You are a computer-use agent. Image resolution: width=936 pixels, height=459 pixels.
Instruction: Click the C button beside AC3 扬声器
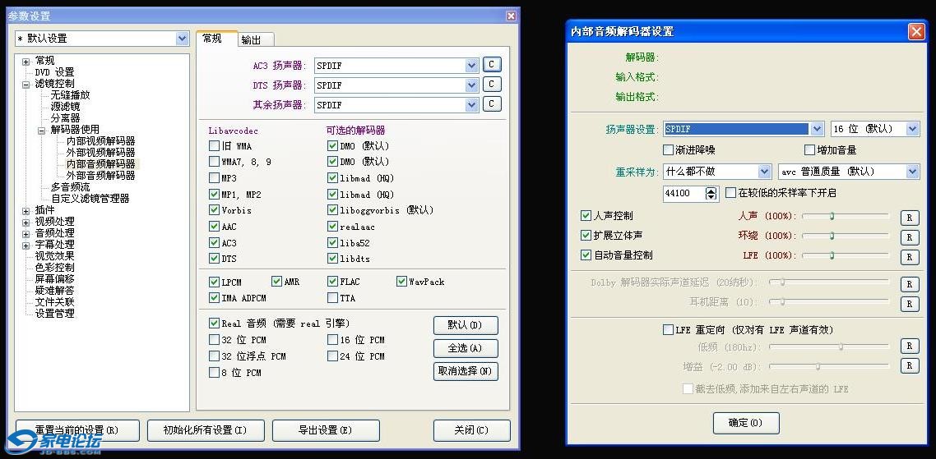[491, 64]
